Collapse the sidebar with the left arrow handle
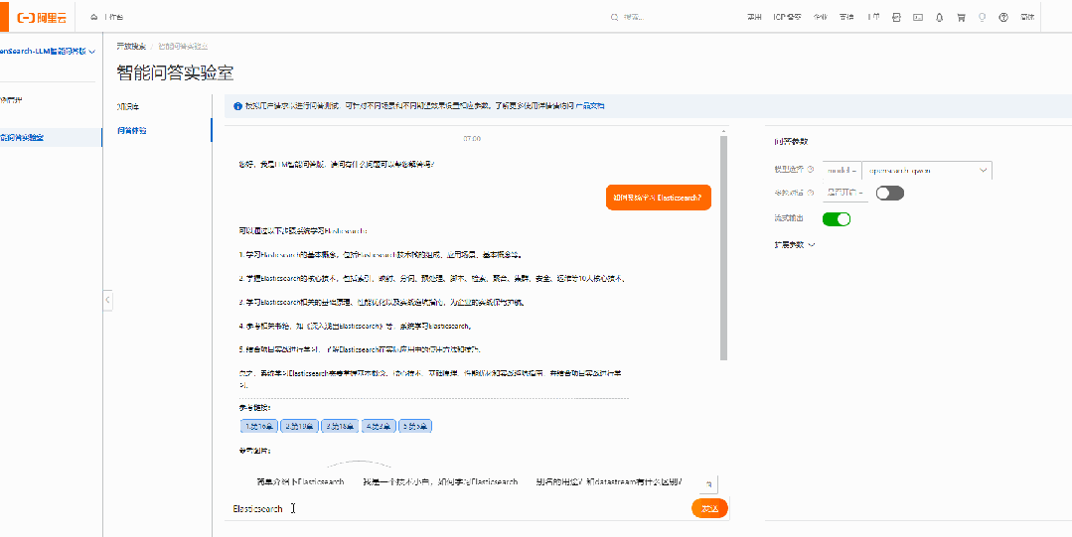The image size is (1072, 537). (x=107, y=300)
